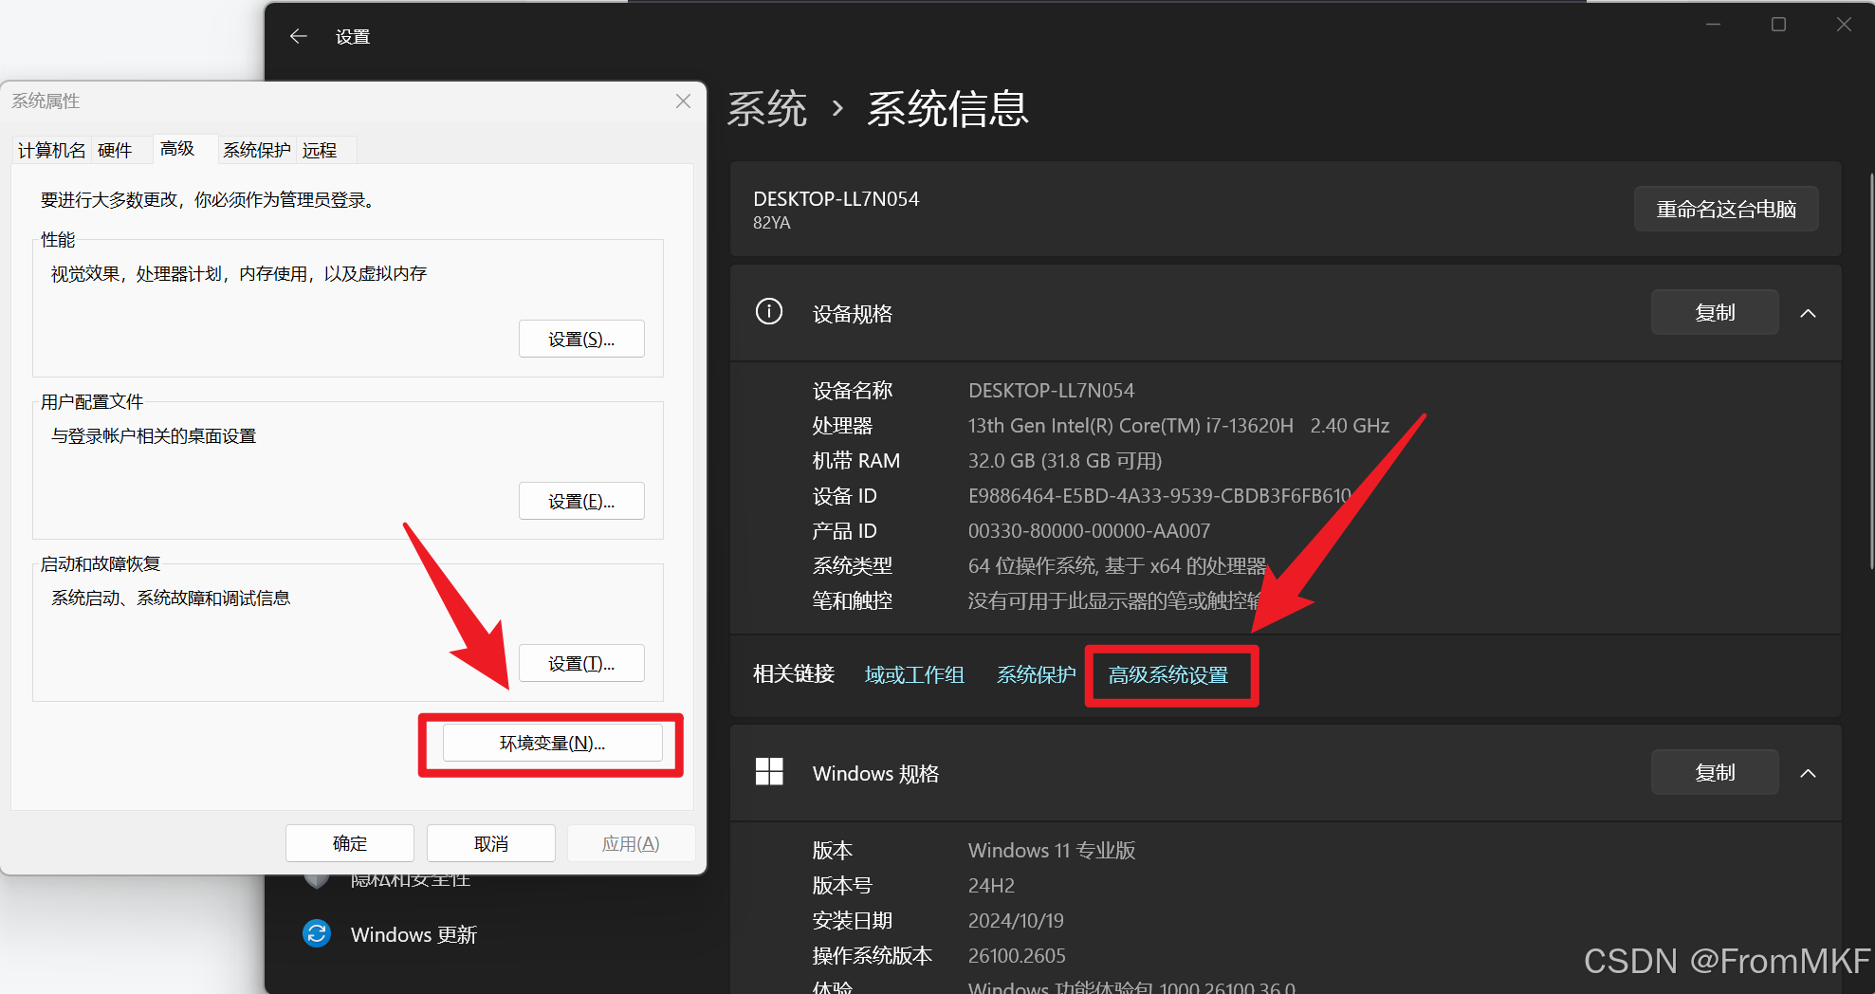Click the DESKTOP-LL7N054 header name
The width and height of the screenshot is (1875, 994).
tap(836, 198)
